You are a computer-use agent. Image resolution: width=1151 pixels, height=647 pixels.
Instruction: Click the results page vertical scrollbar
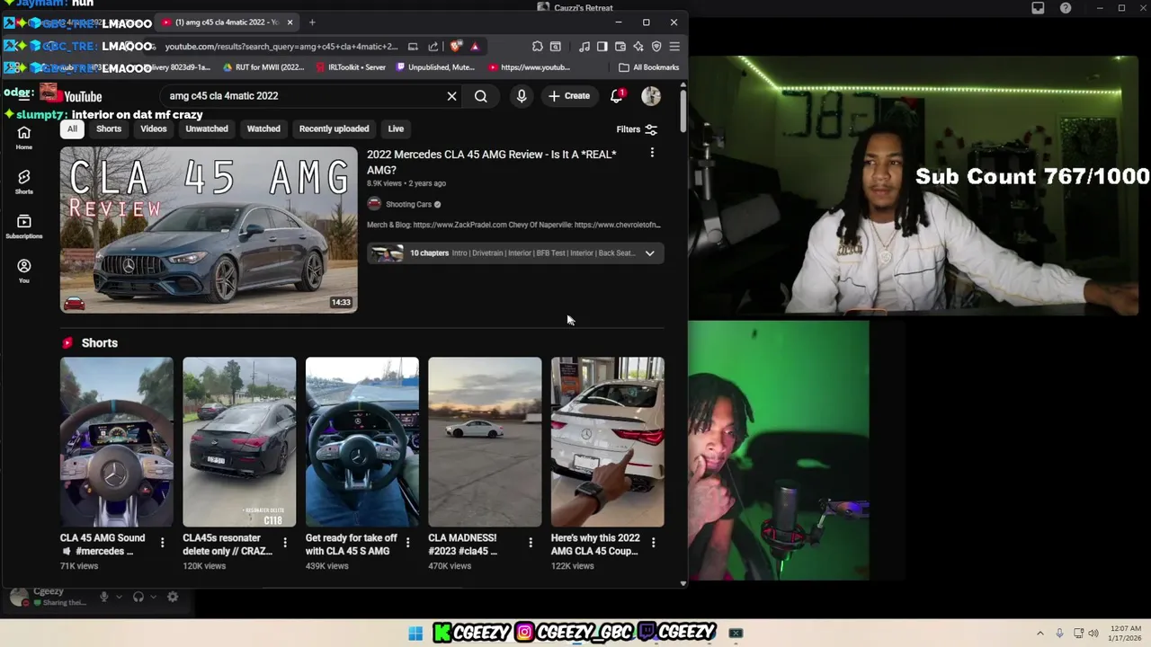coord(683,110)
